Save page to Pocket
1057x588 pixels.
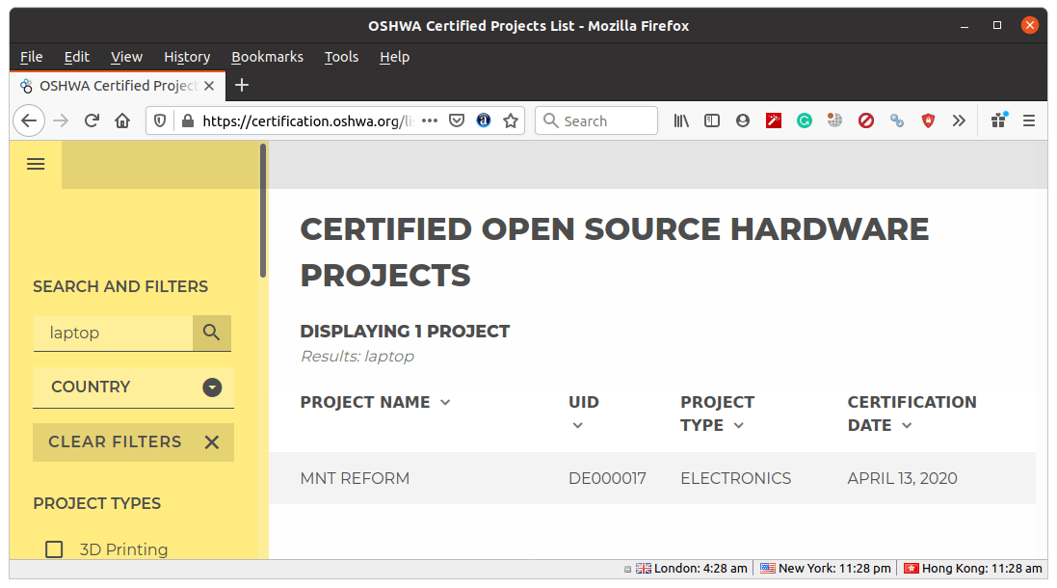click(457, 120)
